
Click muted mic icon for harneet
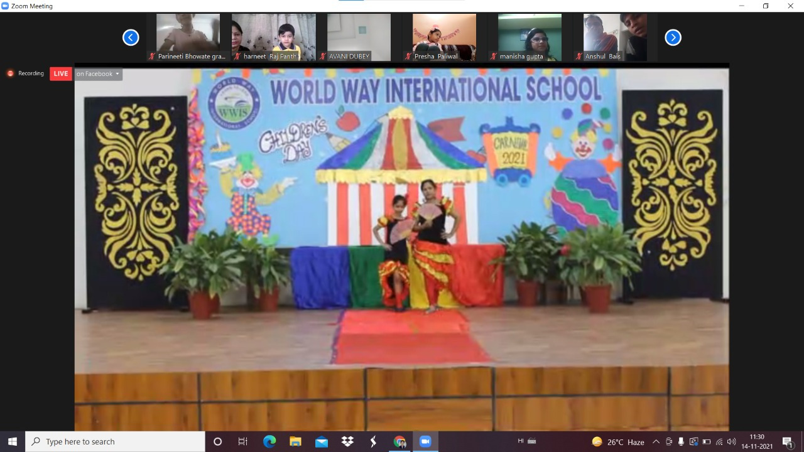pos(237,56)
